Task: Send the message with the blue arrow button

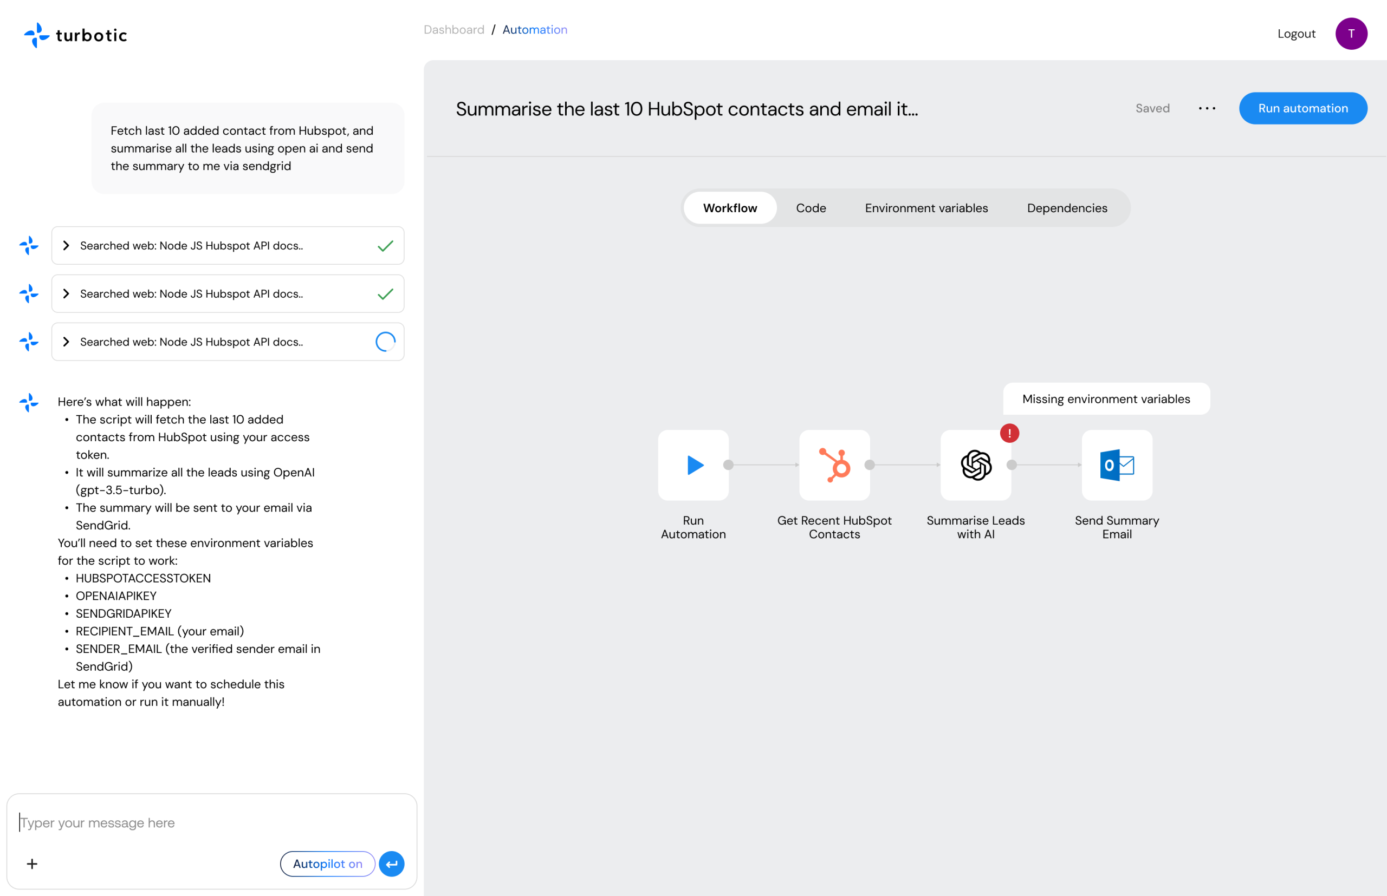Action: coord(391,864)
